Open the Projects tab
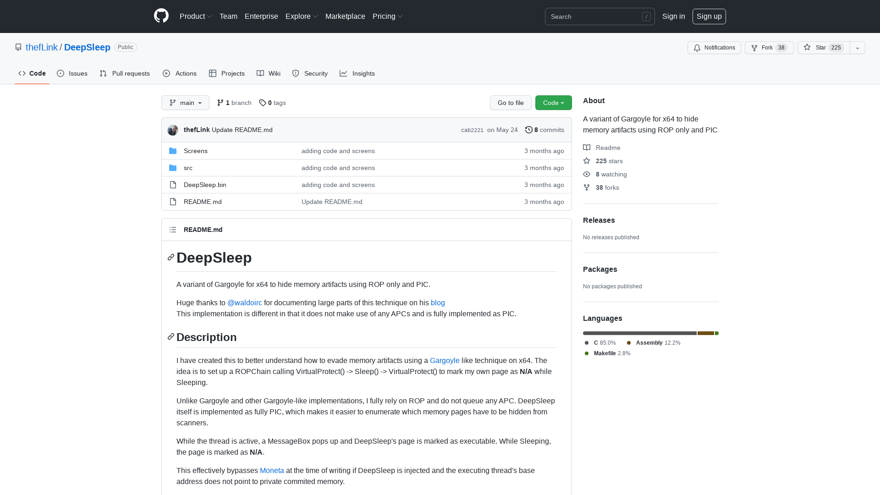This screenshot has height=495, width=880. point(227,73)
